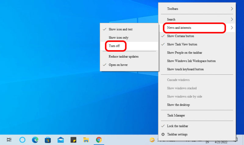The image size is (244, 145).
Task: Open File Explorer from the taskbar
Action: [x=86, y=140]
